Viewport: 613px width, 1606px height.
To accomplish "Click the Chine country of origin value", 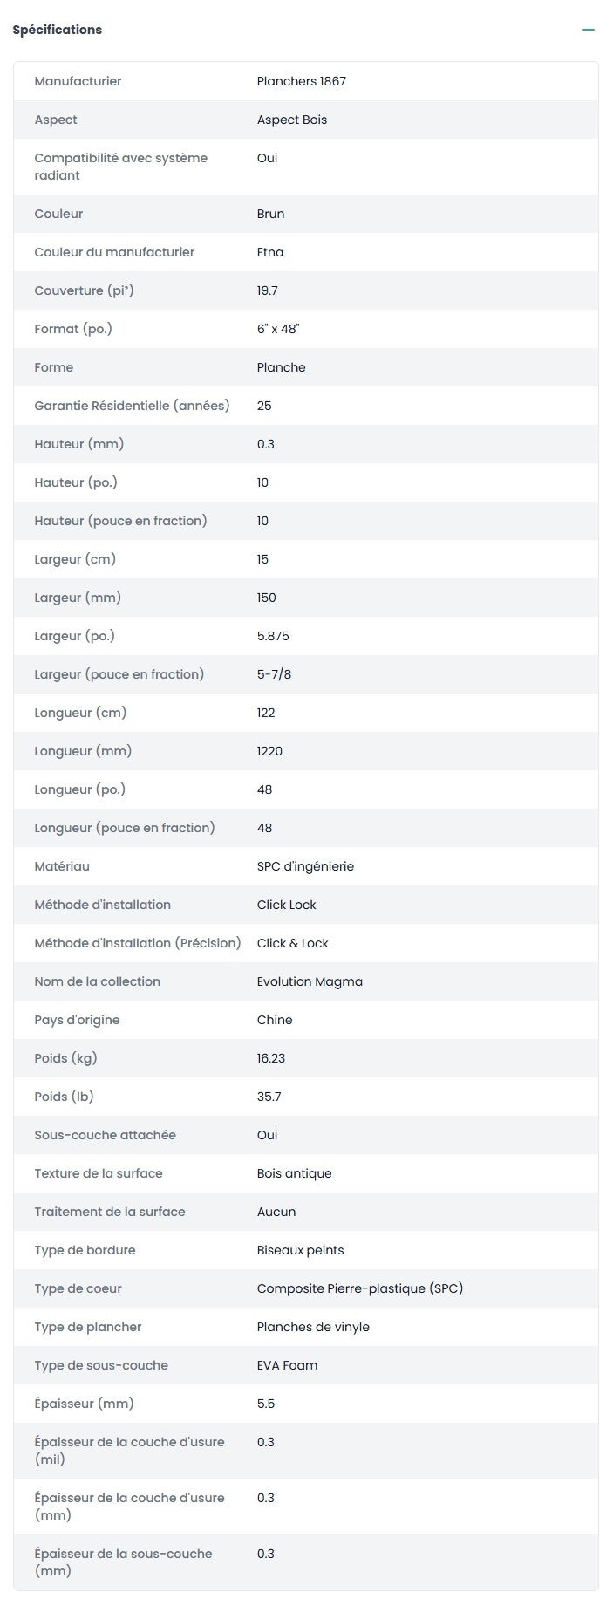I will (x=275, y=1020).
